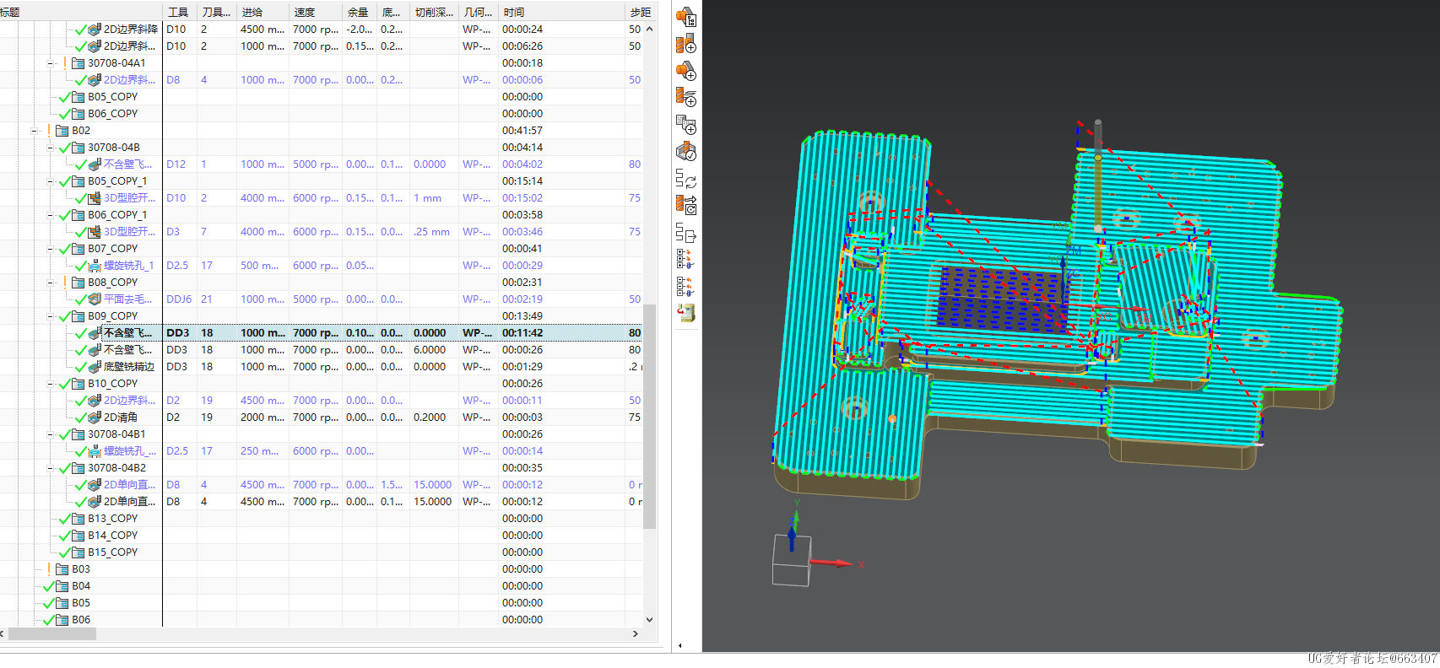Image resolution: width=1440 pixels, height=668 pixels.
Task: Collapse the 30708-04A1 group
Action: [50, 63]
